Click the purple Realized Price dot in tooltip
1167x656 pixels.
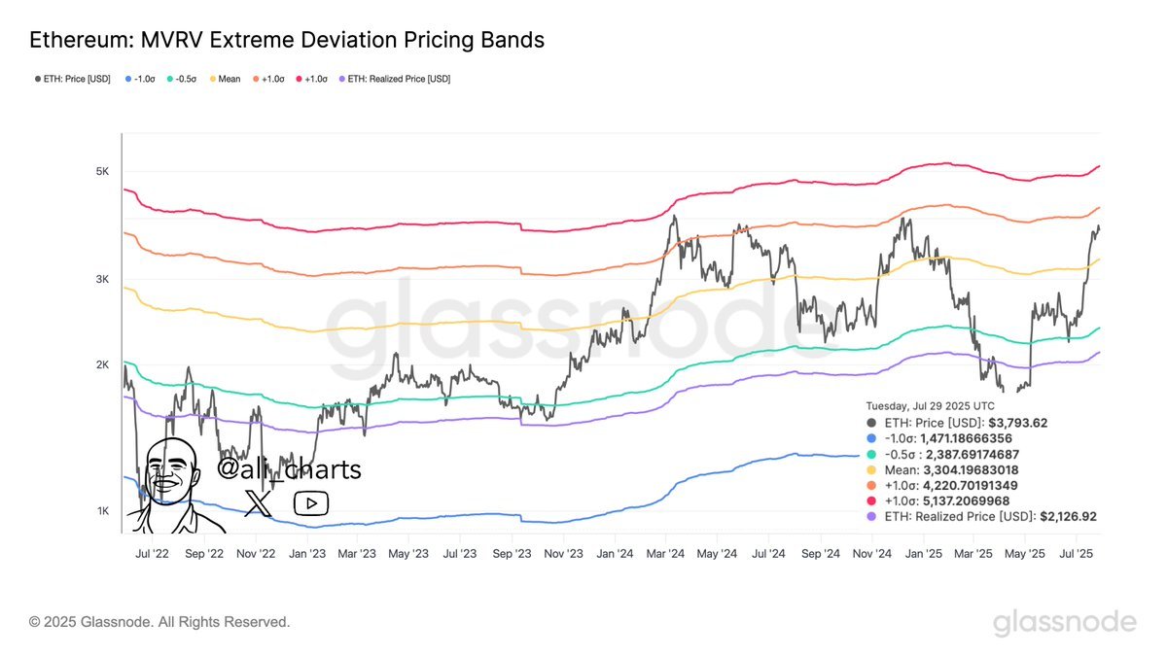872,517
